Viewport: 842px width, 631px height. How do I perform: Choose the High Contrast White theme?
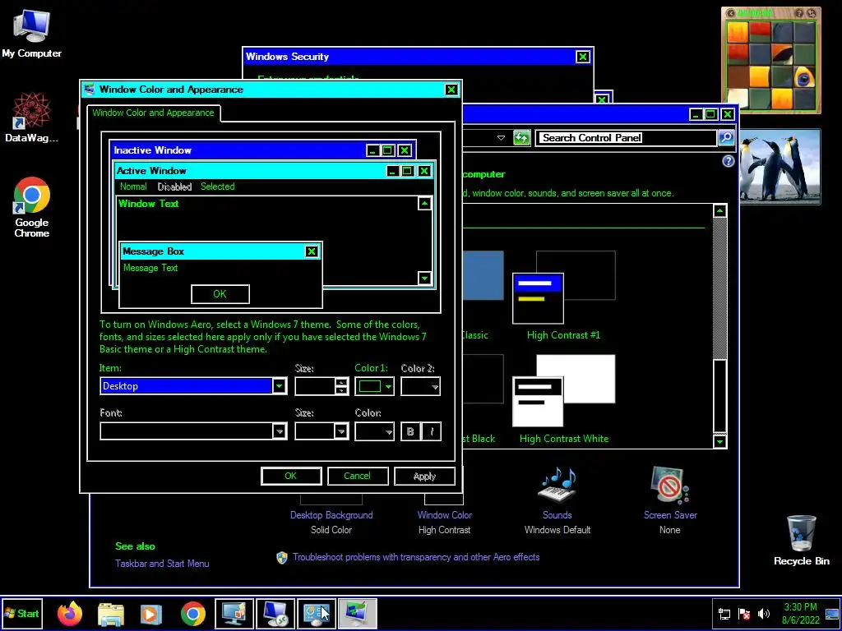point(564,400)
